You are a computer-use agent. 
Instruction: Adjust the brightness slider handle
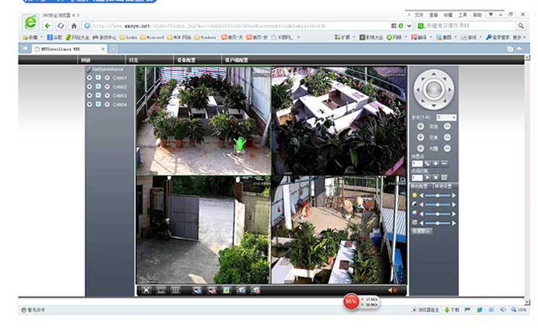pos(438,195)
